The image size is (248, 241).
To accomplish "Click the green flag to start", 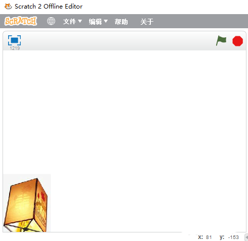I will 221,40.
